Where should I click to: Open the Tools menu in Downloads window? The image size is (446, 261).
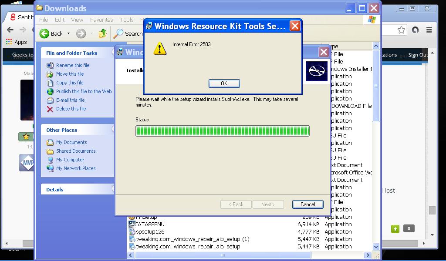[x=127, y=20]
